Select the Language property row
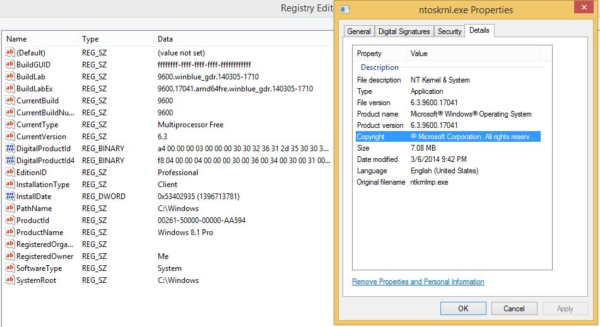Screen dimensions: 600x327 pyautogui.click(x=448, y=171)
